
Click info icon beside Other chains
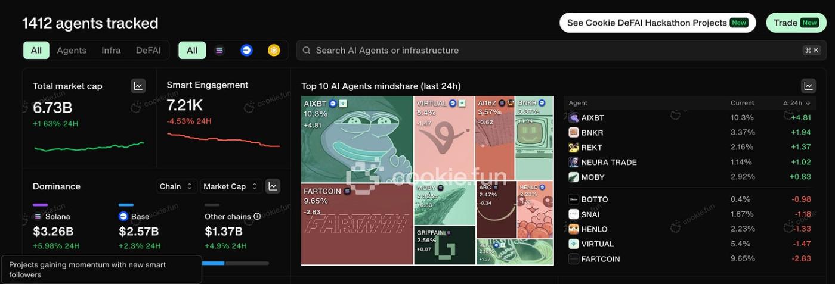pos(257,217)
